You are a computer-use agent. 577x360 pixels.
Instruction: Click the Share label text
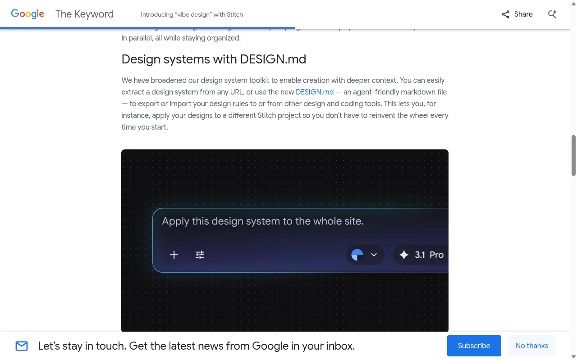[523, 14]
